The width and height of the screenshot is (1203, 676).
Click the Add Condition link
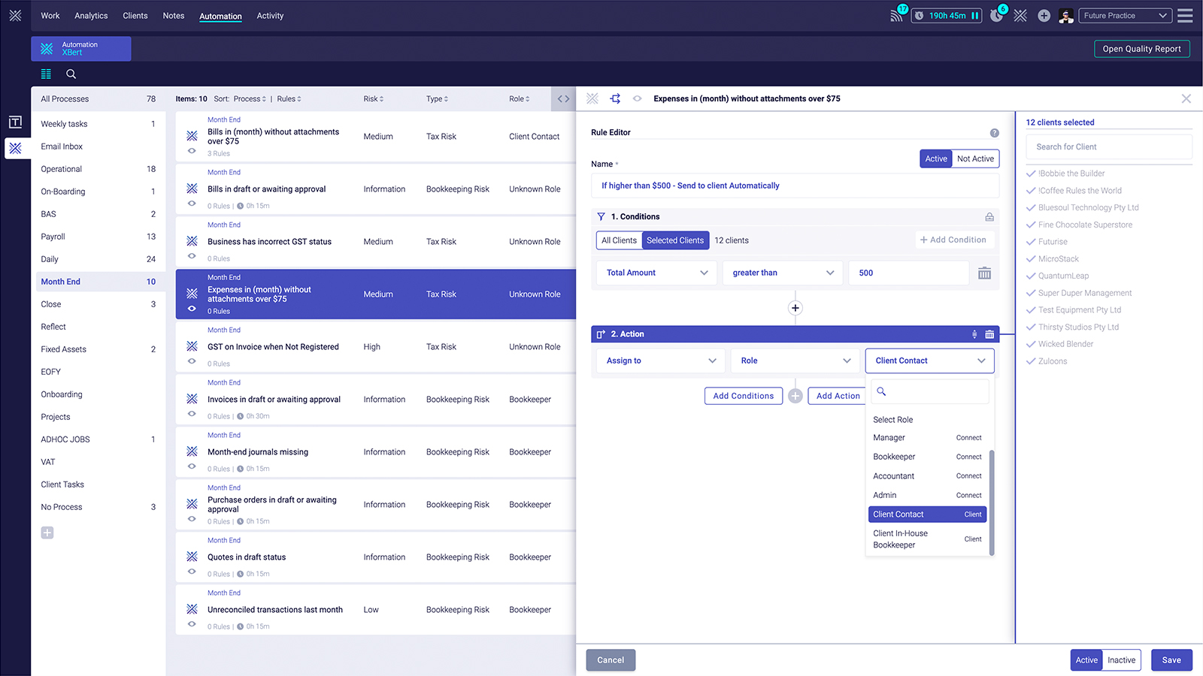tap(953, 240)
